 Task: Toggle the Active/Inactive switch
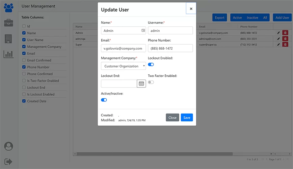click(x=104, y=100)
